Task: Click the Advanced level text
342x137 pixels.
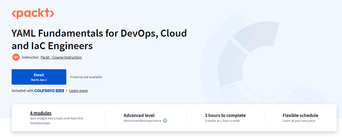Action: [139, 115]
